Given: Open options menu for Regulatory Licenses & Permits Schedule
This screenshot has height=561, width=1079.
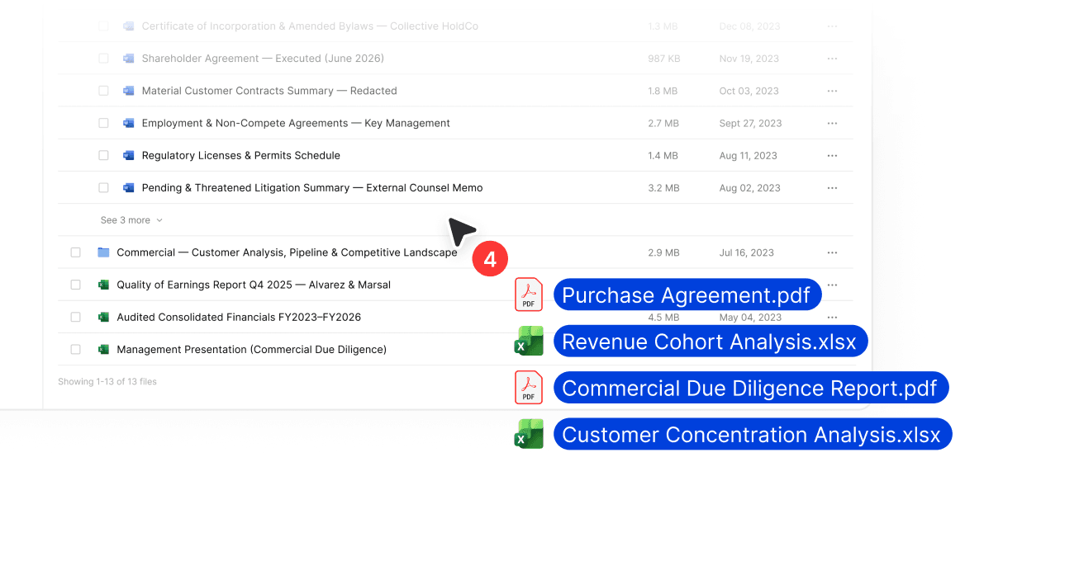Looking at the screenshot, I should pyautogui.click(x=832, y=155).
